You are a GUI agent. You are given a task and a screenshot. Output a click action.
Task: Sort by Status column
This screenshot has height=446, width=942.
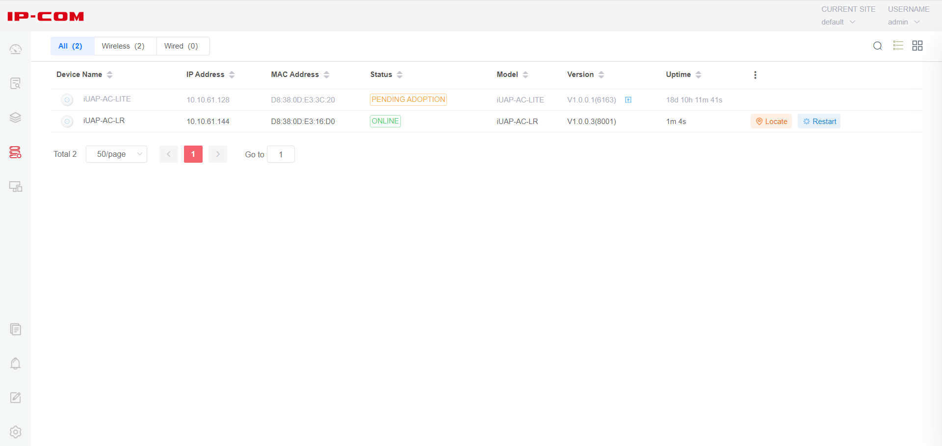(399, 74)
